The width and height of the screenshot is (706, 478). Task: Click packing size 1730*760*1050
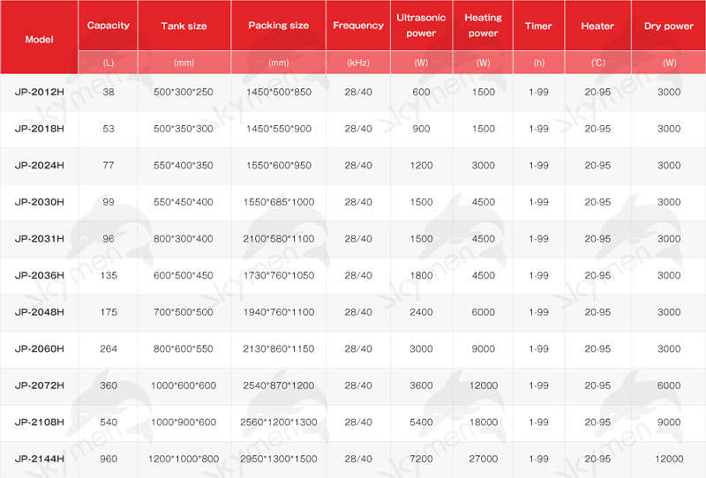click(x=278, y=275)
